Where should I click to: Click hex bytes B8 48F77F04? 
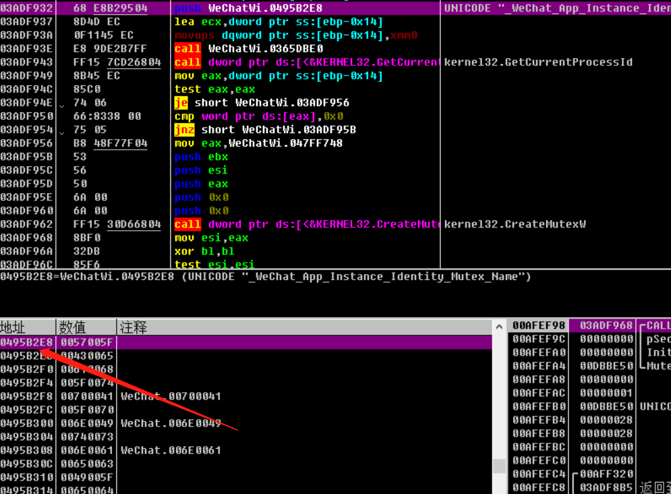110,143
